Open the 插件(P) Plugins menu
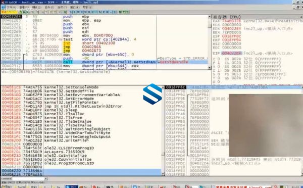The height and width of the screenshot is (188, 303). tap(49, 8)
